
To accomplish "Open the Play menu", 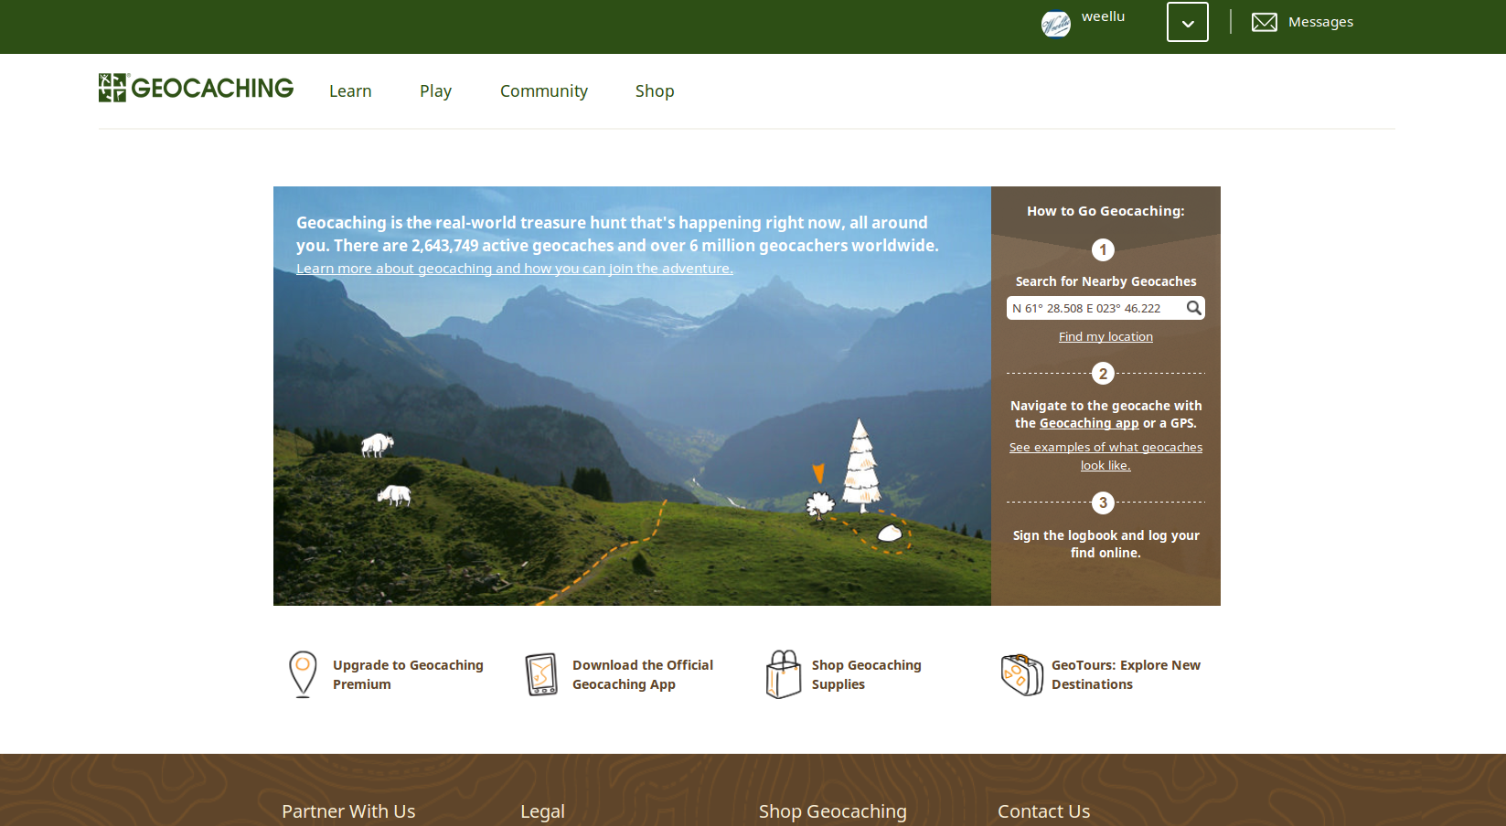I will pos(435,91).
